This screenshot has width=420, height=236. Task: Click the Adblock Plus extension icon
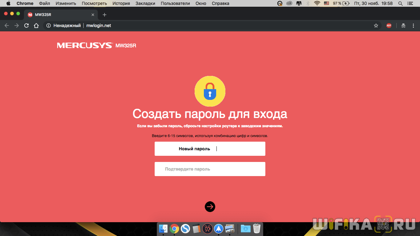[389, 26]
